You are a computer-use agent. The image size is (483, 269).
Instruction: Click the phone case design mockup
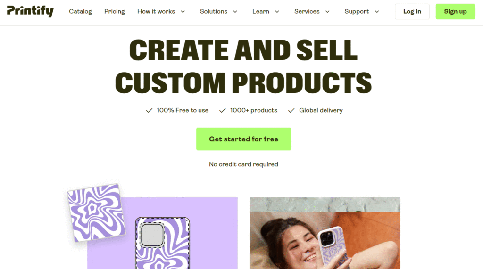(162, 243)
